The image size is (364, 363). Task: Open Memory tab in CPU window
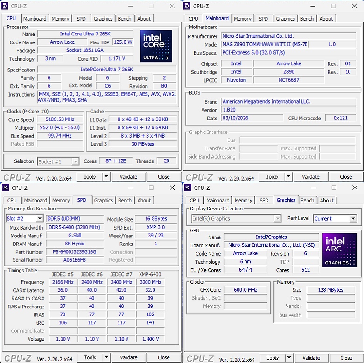[60, 19]
